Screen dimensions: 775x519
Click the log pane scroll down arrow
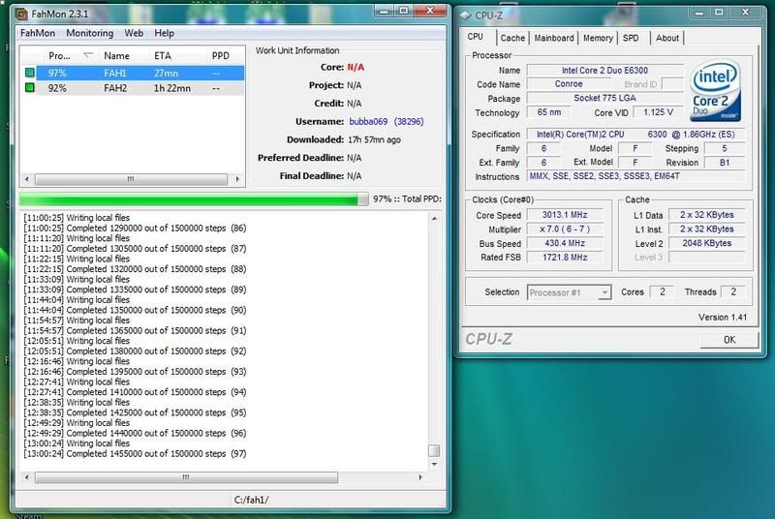click(x=434, y=464)
